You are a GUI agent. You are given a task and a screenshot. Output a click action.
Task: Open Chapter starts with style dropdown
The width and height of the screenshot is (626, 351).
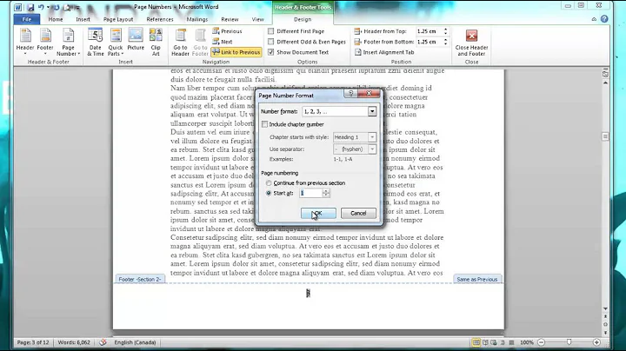[372, 137]
